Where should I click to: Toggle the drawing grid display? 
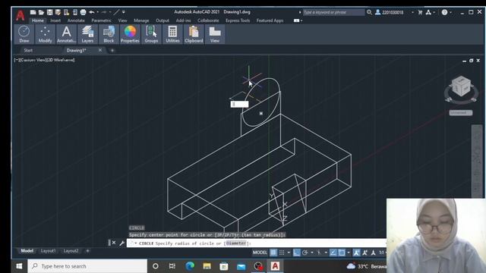273,253
